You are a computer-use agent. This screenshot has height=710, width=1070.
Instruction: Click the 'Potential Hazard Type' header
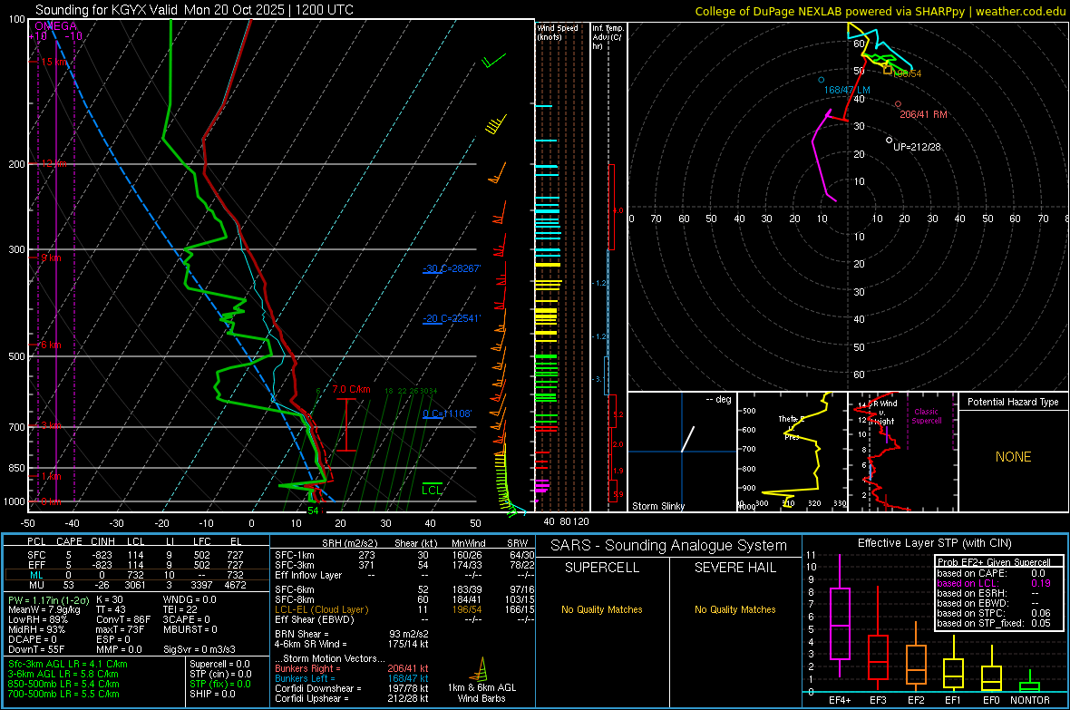(1013, 402)
